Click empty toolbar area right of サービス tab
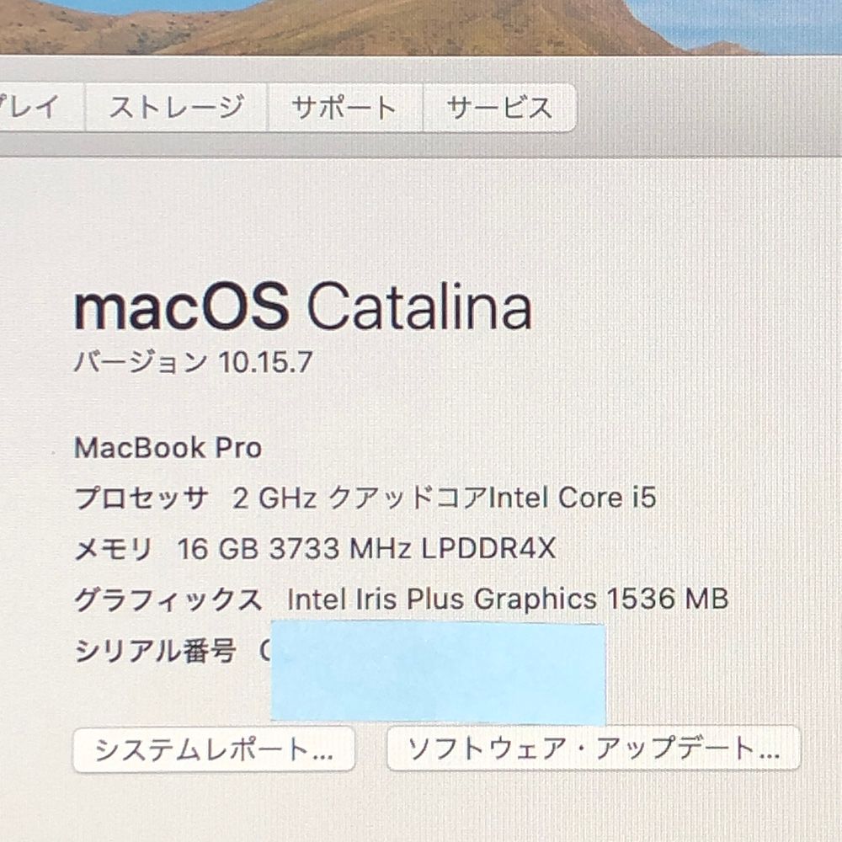Screen dimensions: 842x842 pyautogui.click(x=709, y=107)
